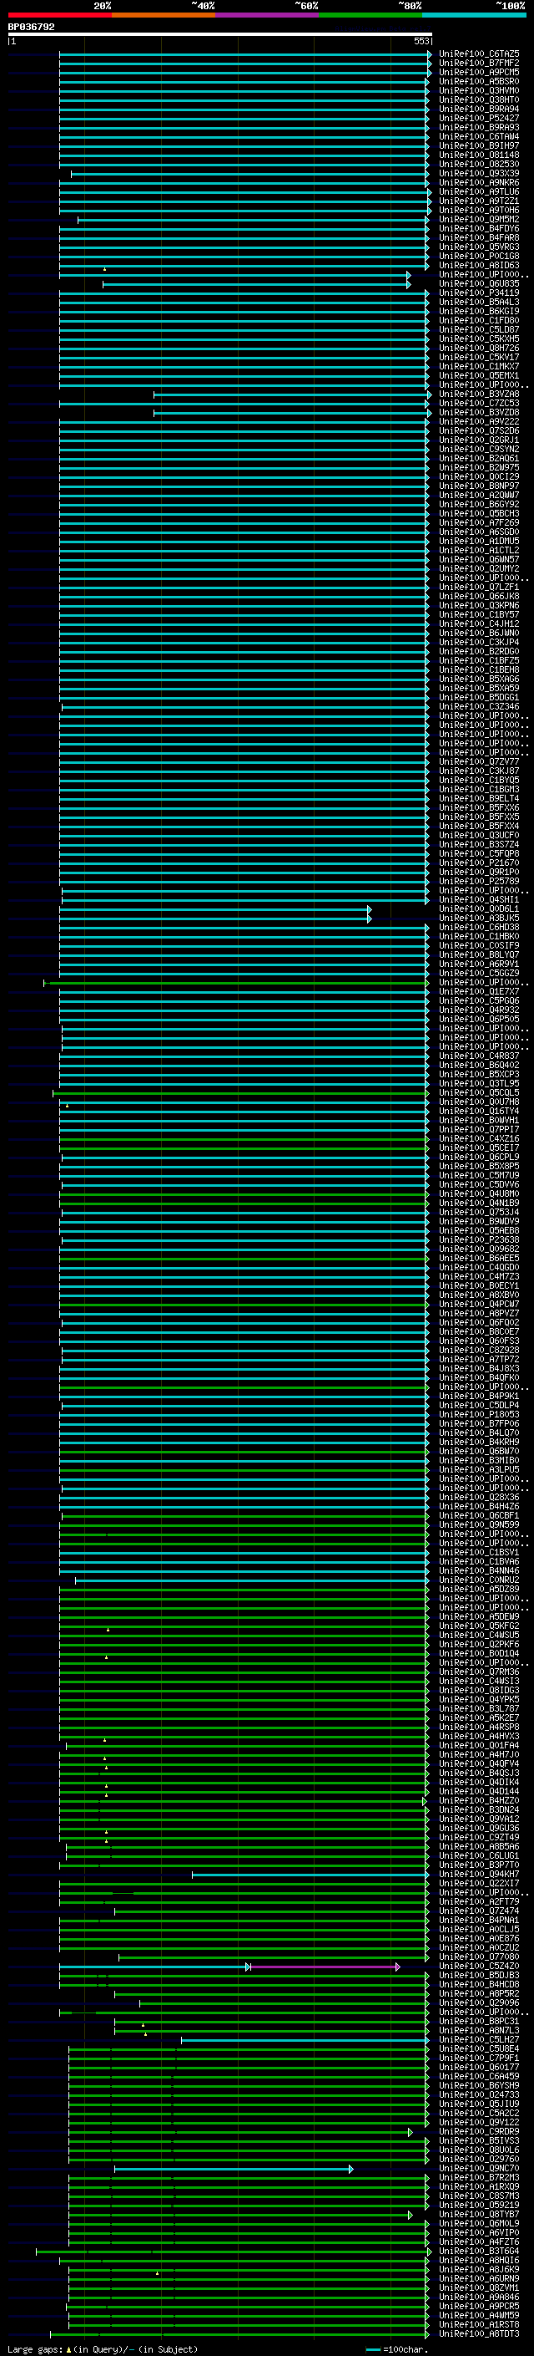This screenshot has width=534, height=2356.
Task: Select the UniRef100_Q753J4 label
Action: pos(478,1213)
